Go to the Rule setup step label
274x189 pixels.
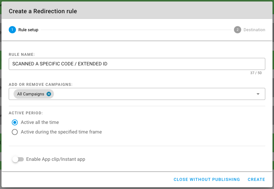coord(28,30)
